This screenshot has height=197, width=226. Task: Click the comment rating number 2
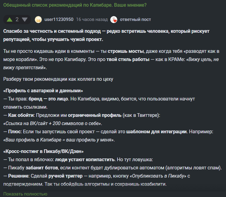(x=17, y=19)
